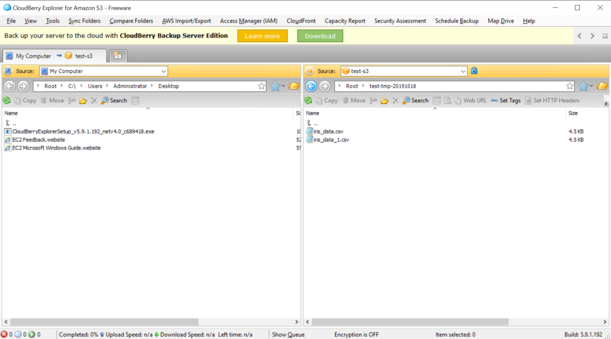
Task: Click Search in the right pane toolbar
Action: (415, 101)
